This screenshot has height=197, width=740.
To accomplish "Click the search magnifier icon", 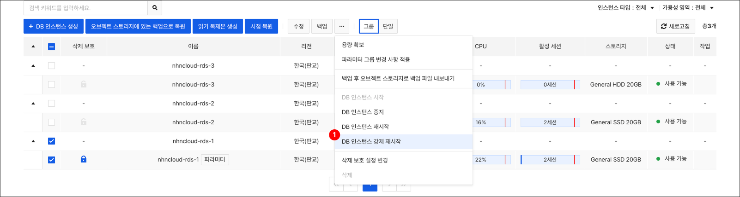I will pyautogui.click(x=155, y=8).
